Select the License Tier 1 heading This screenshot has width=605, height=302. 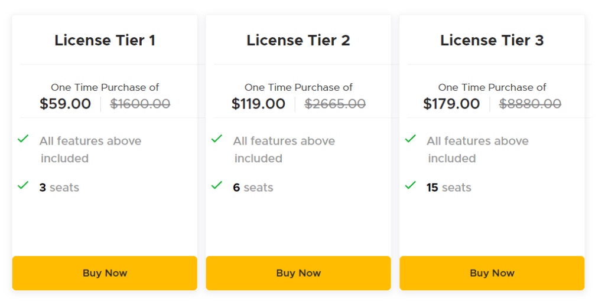(105, 40)
